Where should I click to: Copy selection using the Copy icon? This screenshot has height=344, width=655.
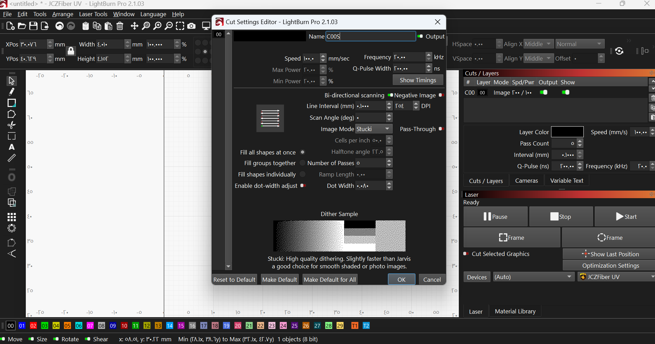pos(97,26)
